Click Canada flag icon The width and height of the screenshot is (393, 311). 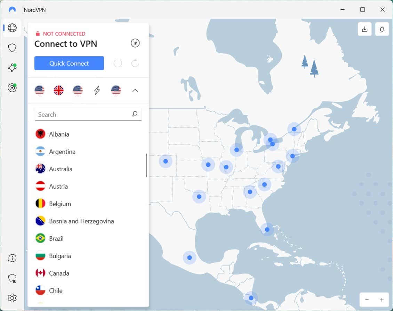pyautogui.click(x=40, y=273)
